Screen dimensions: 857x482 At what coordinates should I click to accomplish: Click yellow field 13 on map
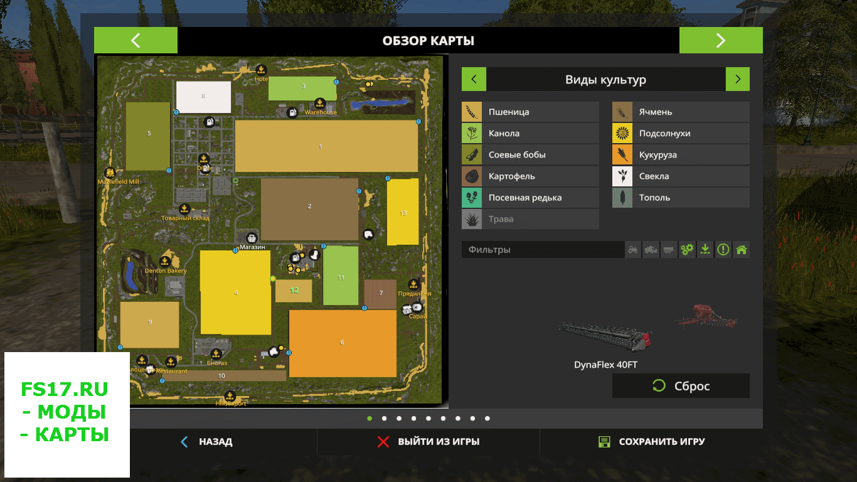pos(403,212)
